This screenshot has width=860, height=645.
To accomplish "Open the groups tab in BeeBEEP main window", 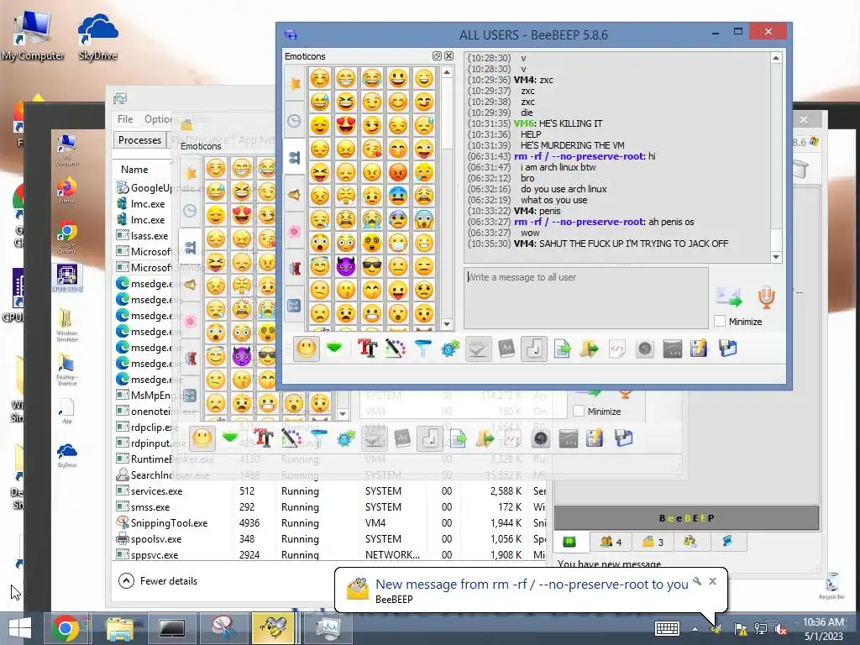I will (690, 542).
